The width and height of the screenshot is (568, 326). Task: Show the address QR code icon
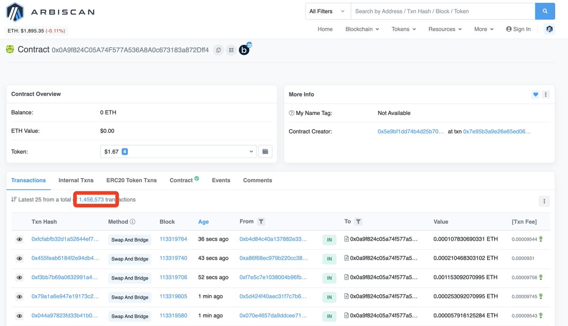[231, 50]
